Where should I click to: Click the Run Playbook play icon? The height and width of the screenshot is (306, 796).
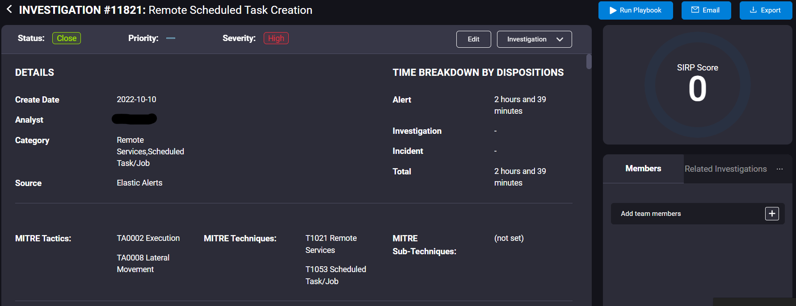[x=613, y=10]
